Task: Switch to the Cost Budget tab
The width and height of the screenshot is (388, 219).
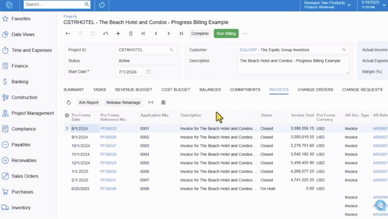Action: [x=176, y=89]
